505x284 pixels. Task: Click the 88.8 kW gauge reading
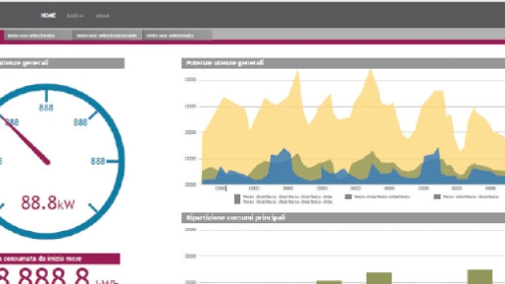pos(48,203)
